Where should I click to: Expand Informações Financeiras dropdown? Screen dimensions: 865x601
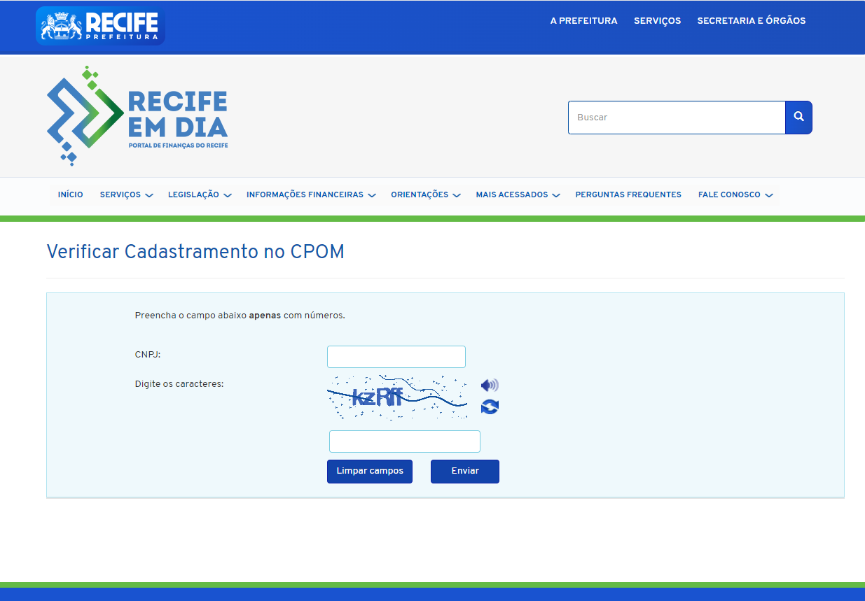coord(311,195)
